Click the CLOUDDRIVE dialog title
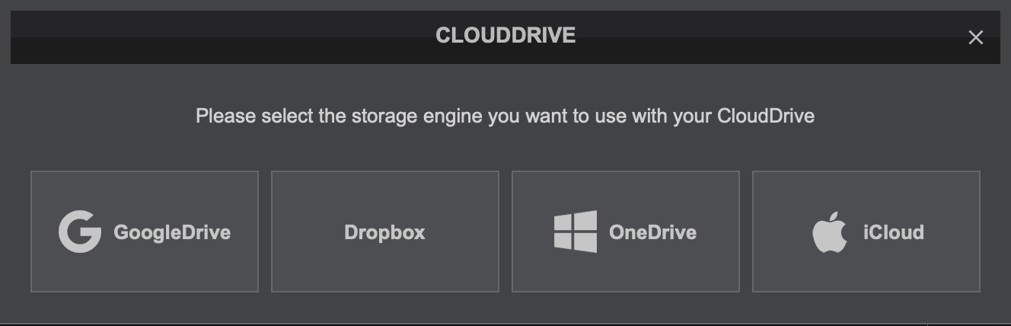This screenshot has height=326, width=1011. tap(505, 36)
